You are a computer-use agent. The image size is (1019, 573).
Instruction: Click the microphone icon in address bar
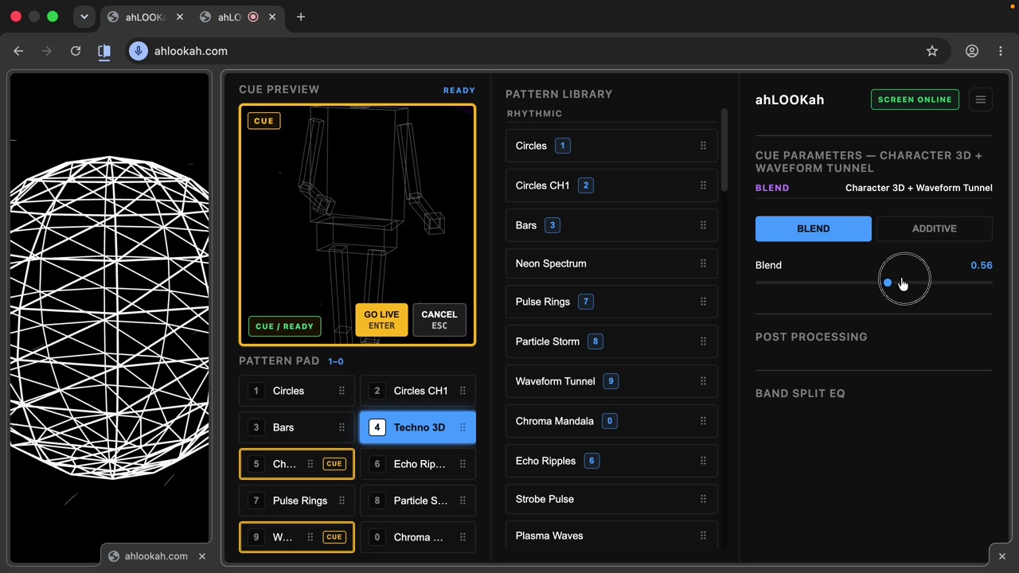coord(139,51)
